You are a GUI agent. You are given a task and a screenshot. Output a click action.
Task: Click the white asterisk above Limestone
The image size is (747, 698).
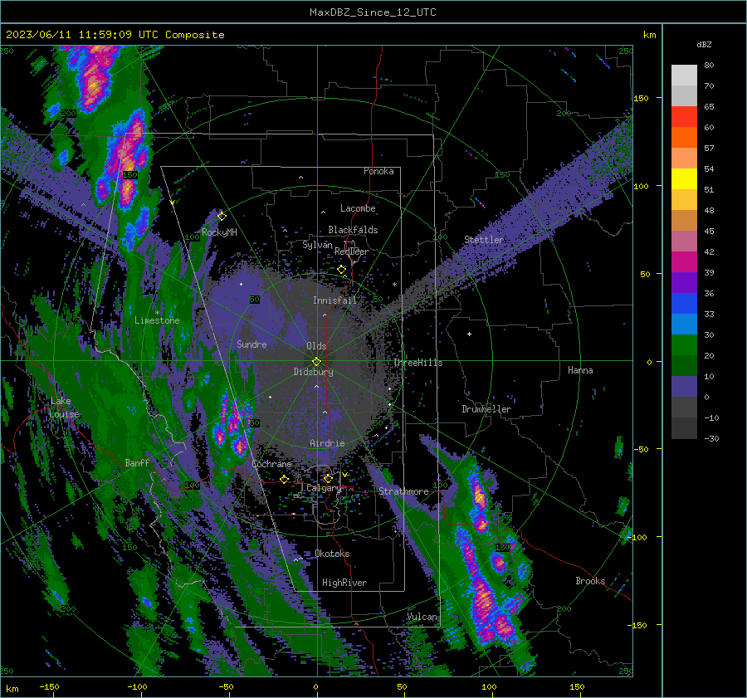pos(157,313)
